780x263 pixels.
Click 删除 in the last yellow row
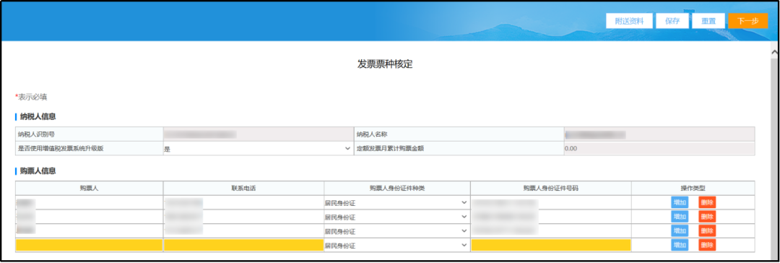707,245
